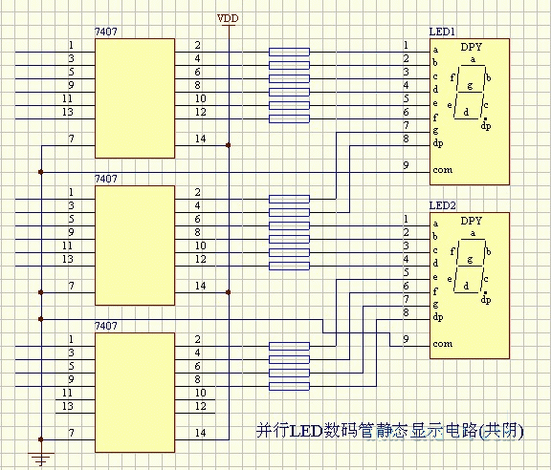Click the LED1 seven-segment display component
Screen dimensions: 551x470
coord(470,112)
